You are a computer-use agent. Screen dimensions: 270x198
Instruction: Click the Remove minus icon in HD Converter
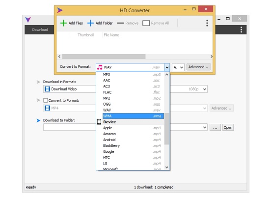120,23
